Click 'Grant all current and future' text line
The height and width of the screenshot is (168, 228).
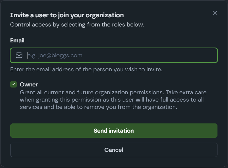(65, 92)
